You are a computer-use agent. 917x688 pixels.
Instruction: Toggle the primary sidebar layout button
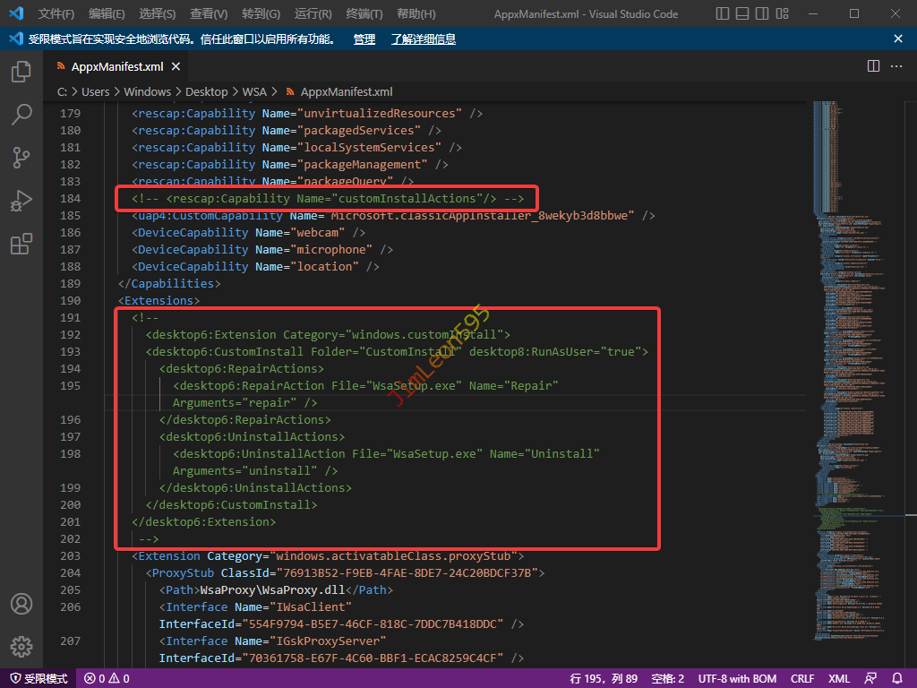[x=724, y=13]
